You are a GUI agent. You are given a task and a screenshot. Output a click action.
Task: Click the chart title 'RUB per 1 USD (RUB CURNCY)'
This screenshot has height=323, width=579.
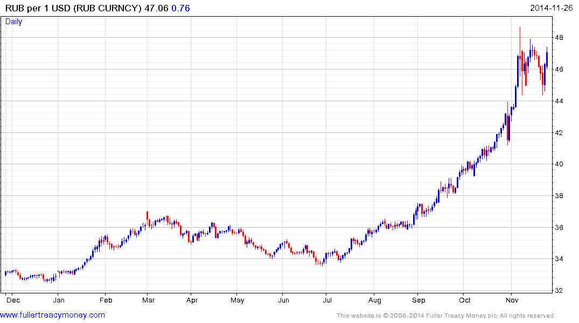click(x=73, y=8)
